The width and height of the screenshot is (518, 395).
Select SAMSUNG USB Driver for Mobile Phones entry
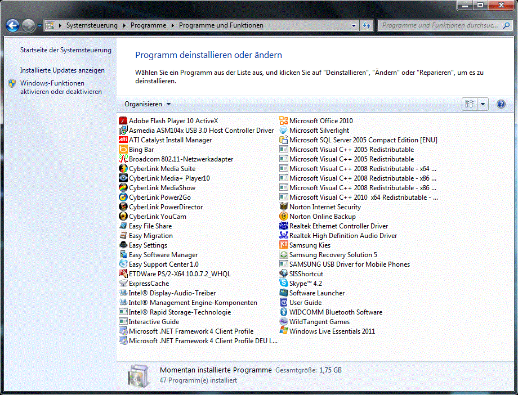(345, 264)
